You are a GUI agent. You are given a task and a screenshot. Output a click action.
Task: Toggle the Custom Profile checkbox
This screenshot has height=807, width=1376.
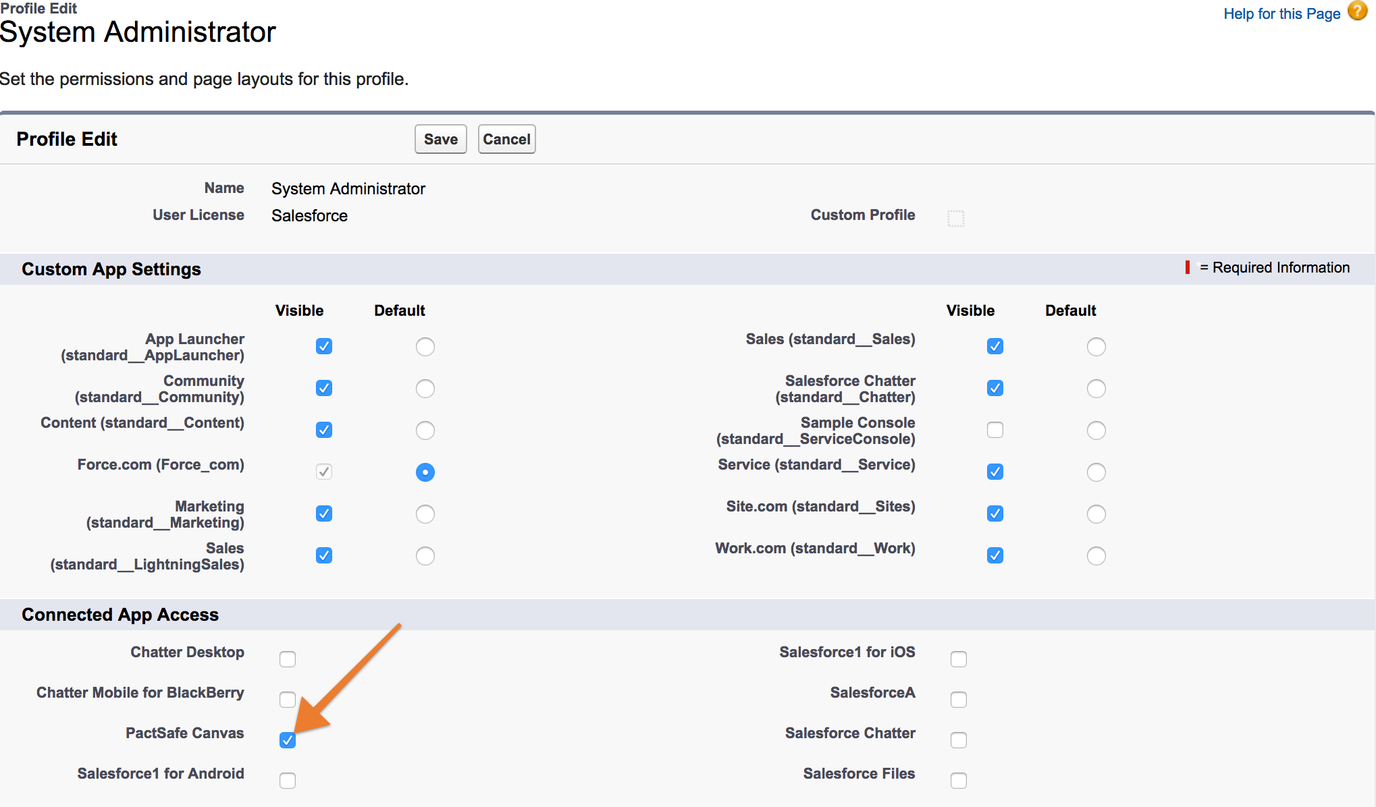click(956, 218)
